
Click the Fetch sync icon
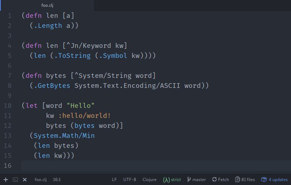click(220, 180)
